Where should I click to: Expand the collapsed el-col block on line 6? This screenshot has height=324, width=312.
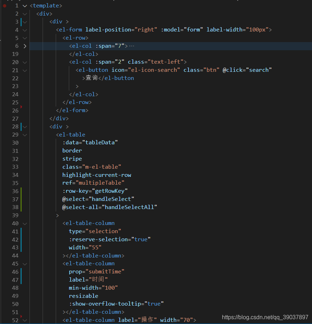coord(24,46)
